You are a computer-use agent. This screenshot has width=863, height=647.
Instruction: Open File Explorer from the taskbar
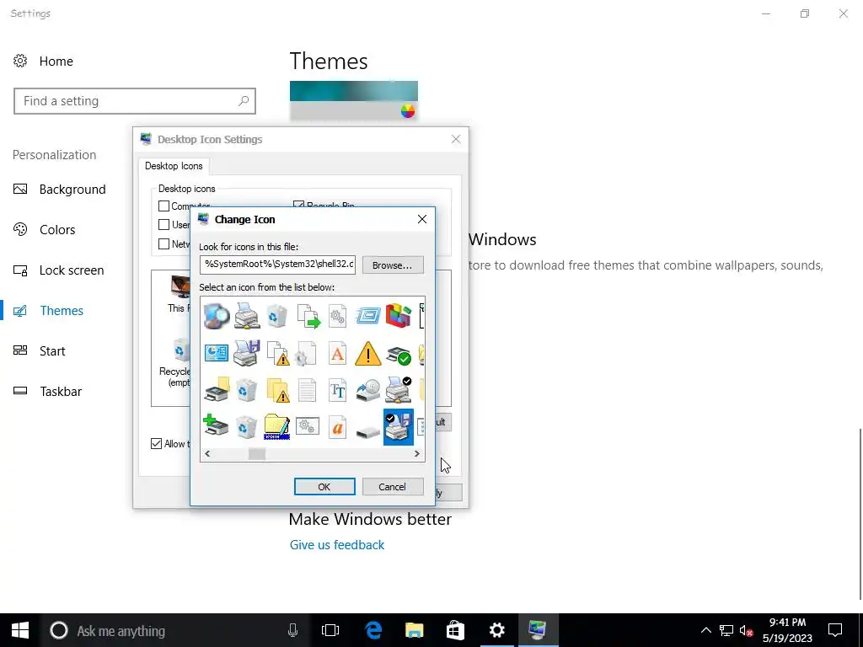point(414,630)
